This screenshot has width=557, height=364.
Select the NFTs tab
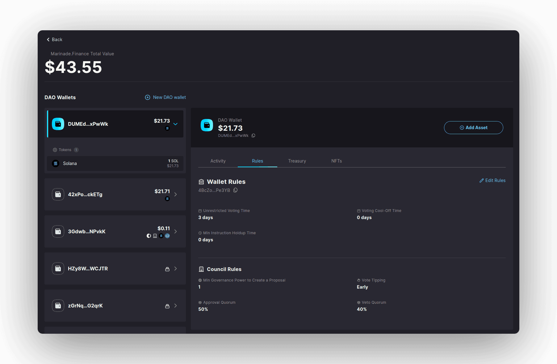click(337, 161)
